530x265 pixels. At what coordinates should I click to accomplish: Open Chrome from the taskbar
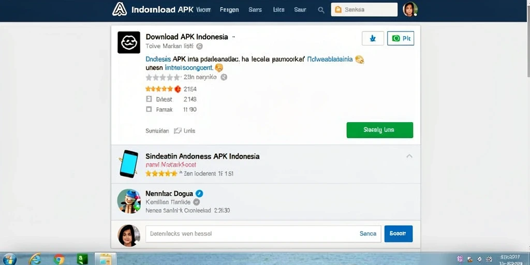[x=59, y=259]
